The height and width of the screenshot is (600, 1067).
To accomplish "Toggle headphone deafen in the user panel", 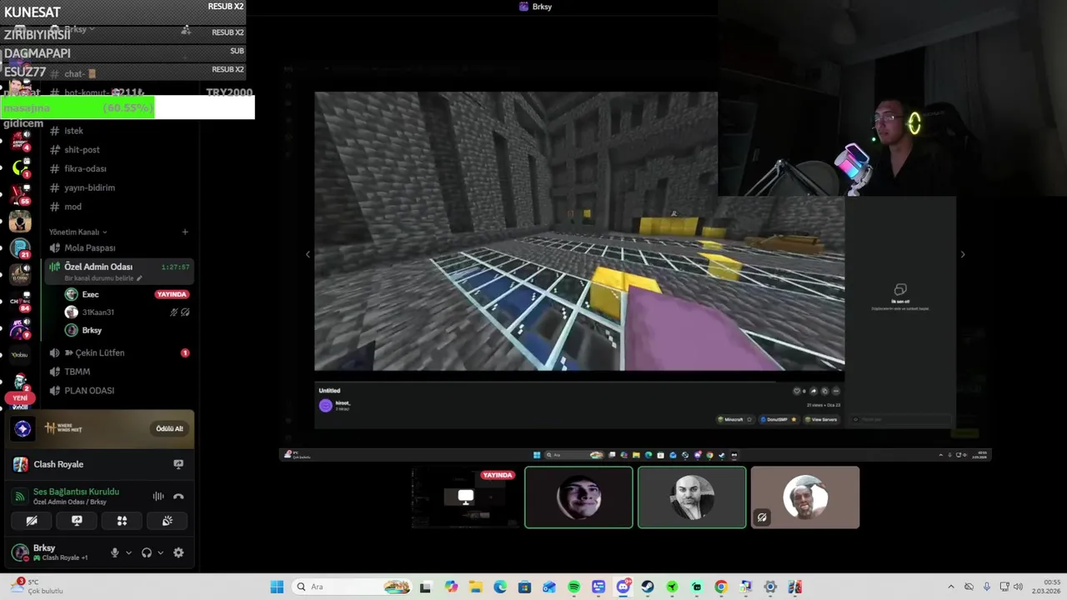I will [x=147, y=552].
